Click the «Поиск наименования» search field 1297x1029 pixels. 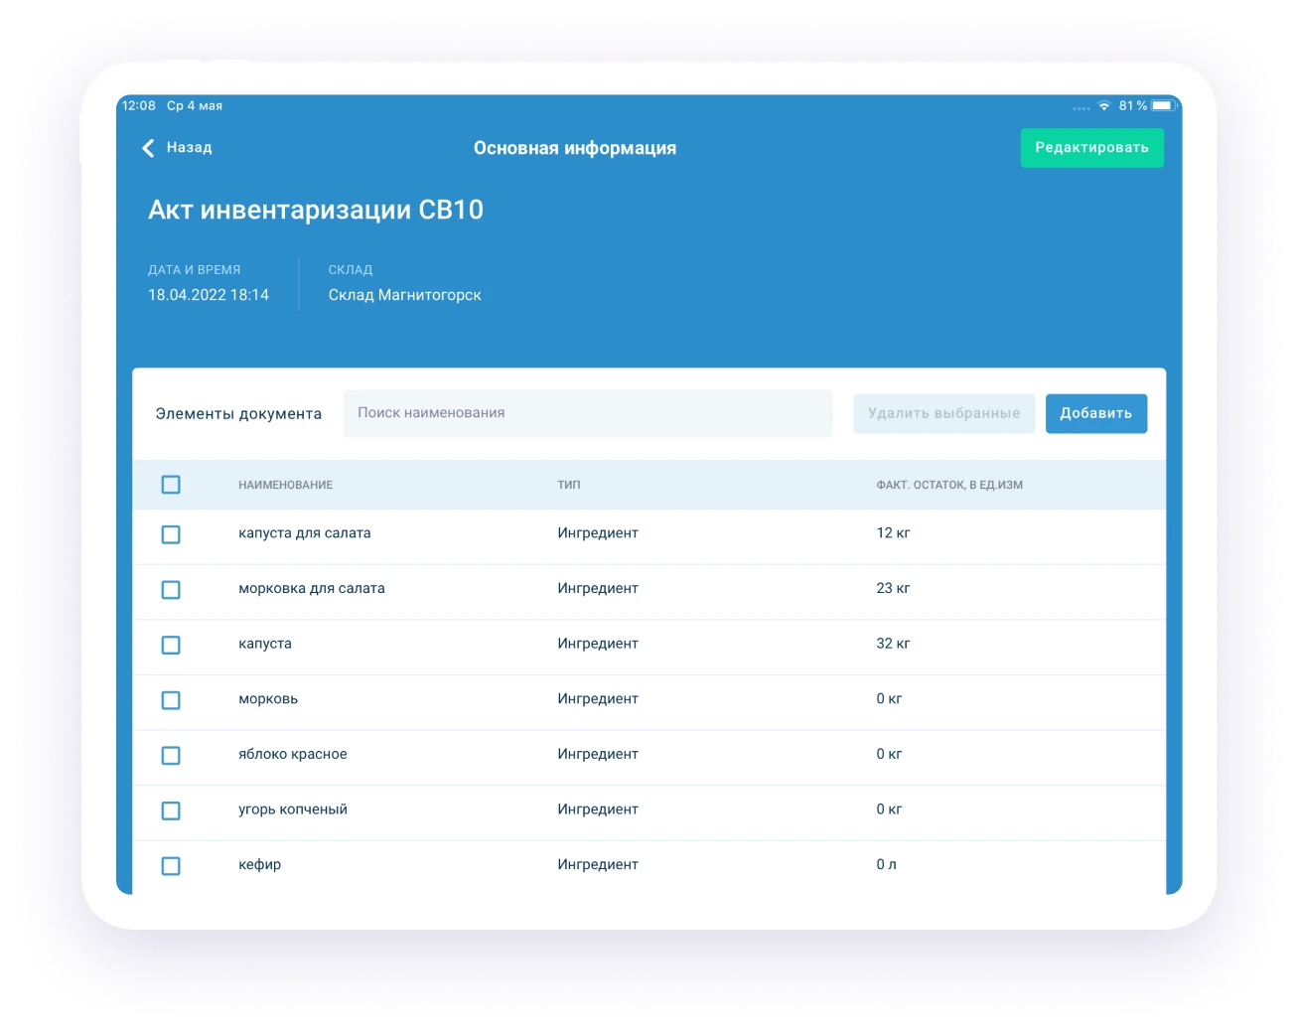click(x=587, y=413)
